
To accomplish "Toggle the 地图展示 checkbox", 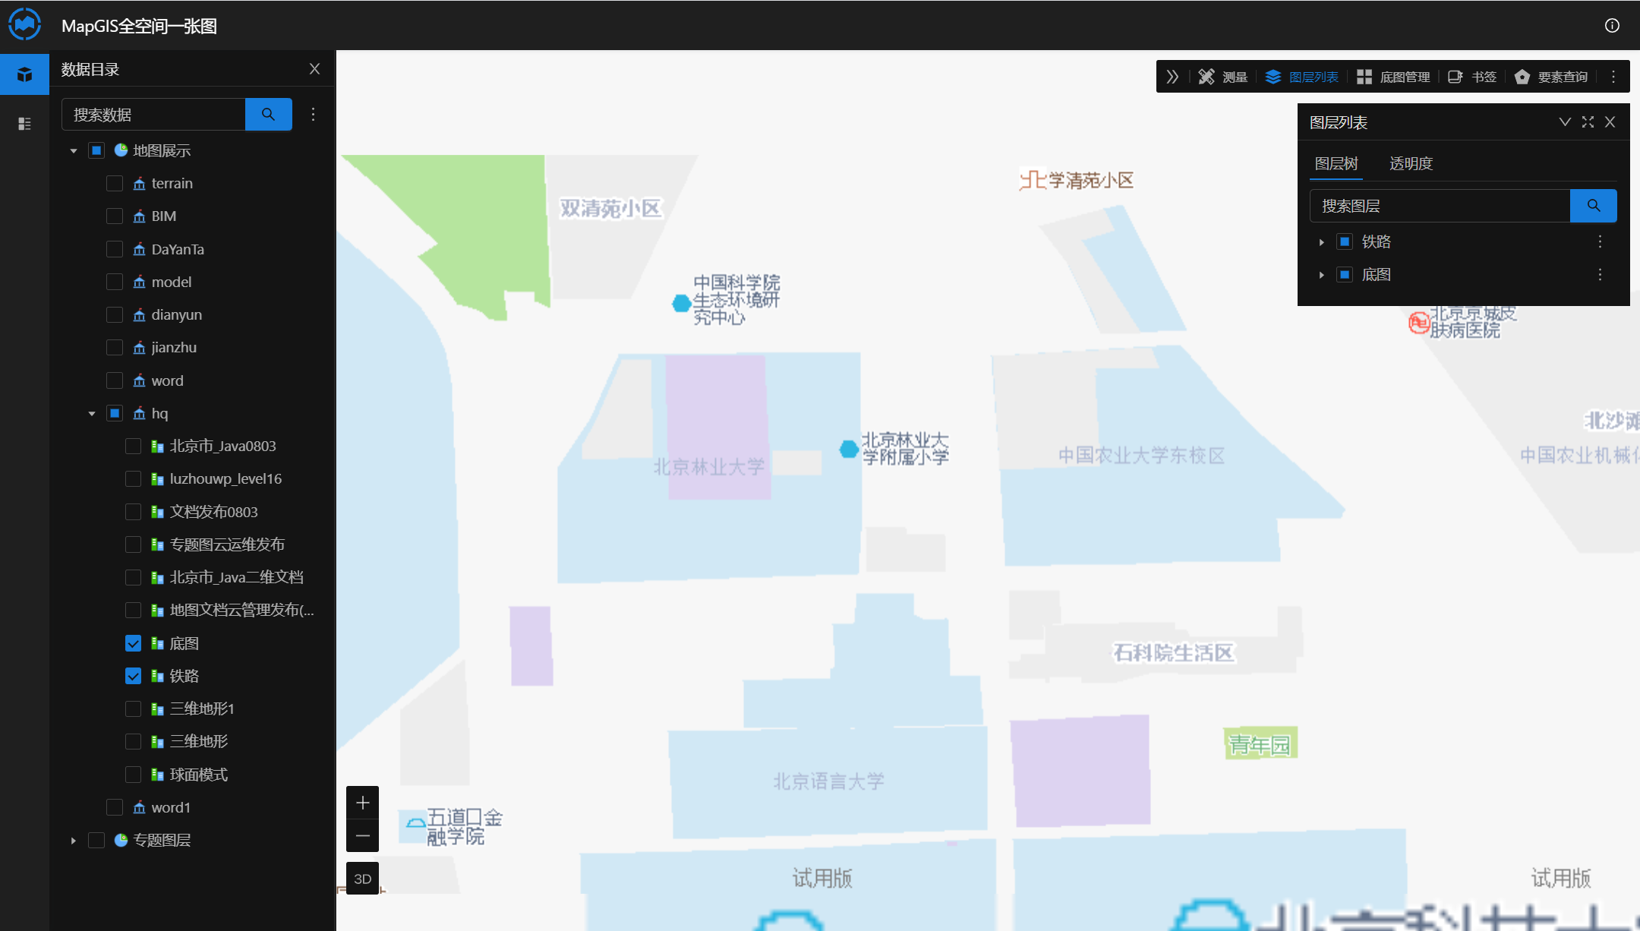I will coord(96,150).
